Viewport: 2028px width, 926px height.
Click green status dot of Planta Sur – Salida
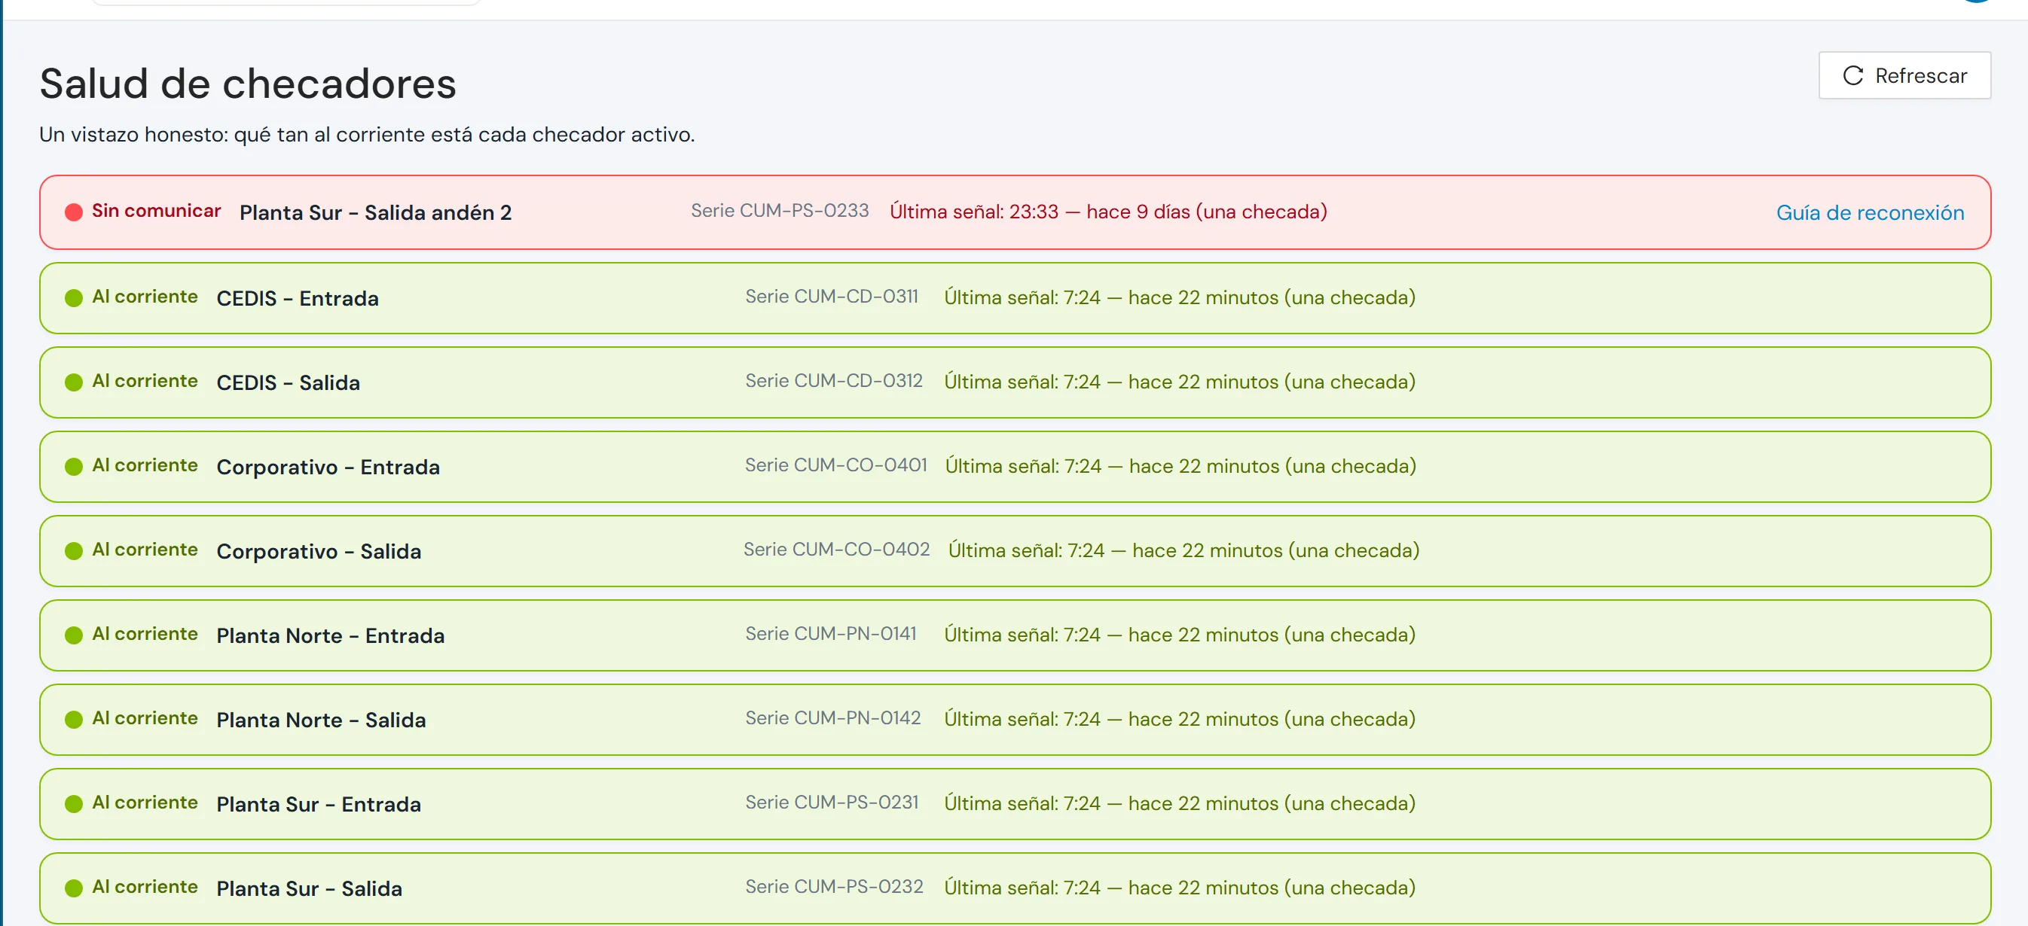point(74,888)
